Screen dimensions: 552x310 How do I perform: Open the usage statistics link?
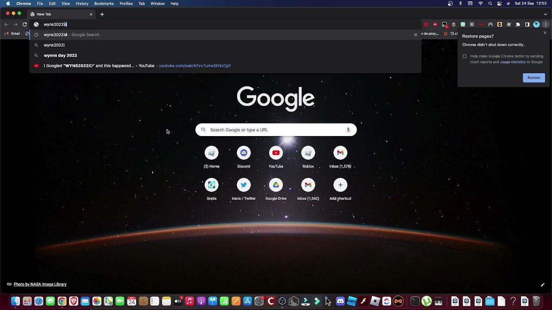(513, 62)
